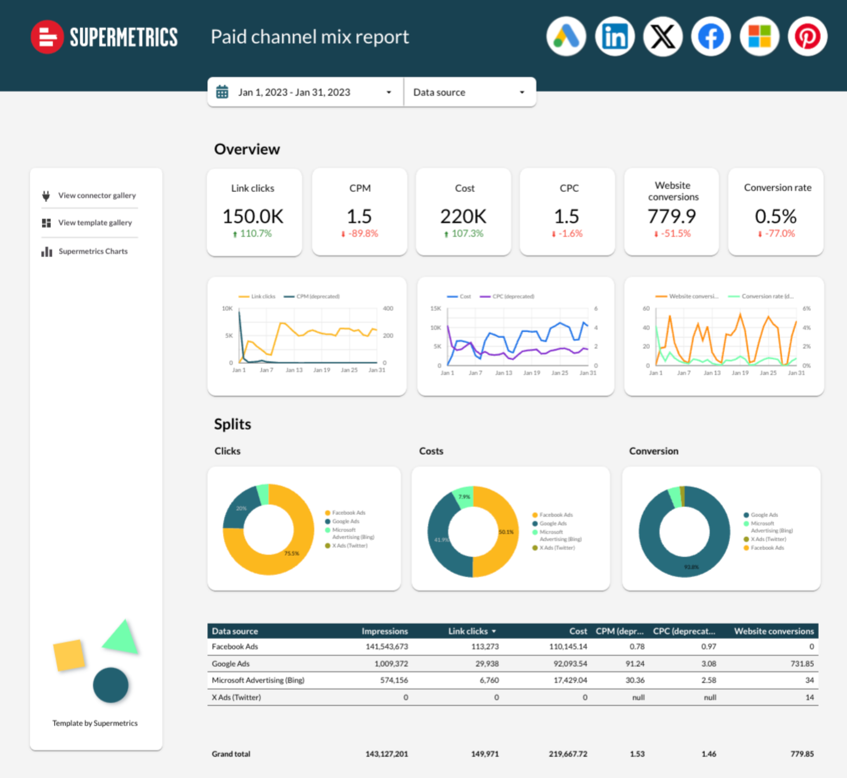Click the Pinterest logo icon
The height and width of the screenshot is (778, 847).
pos(807,37)
